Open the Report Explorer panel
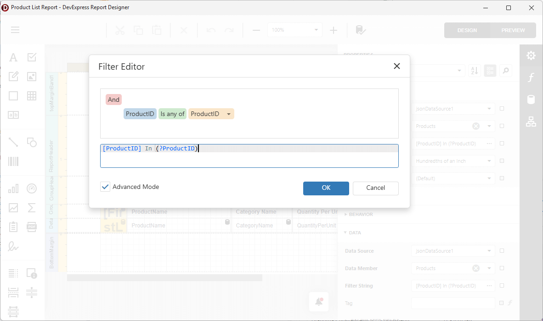Viewport: 543px width, 321px height. pyautogui.click(x=531, y=122)
